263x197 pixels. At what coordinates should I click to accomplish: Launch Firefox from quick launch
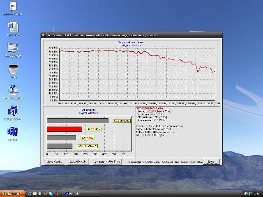46,194
